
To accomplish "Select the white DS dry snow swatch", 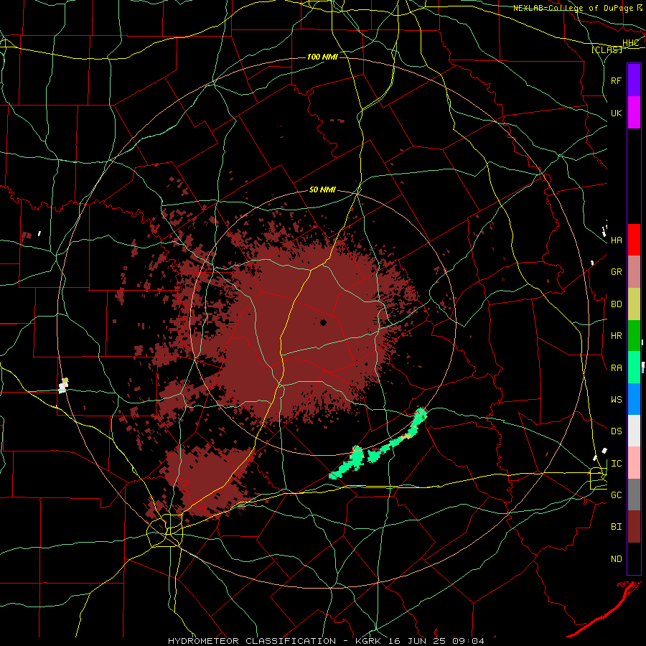I will click(634, 431).
